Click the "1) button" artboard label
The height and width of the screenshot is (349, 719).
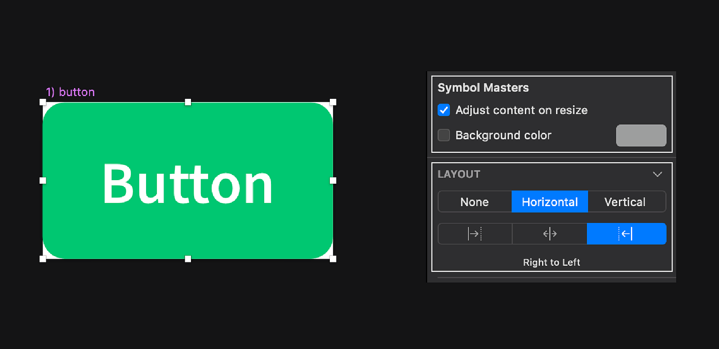pyautogui.click(x=70, y=92)
